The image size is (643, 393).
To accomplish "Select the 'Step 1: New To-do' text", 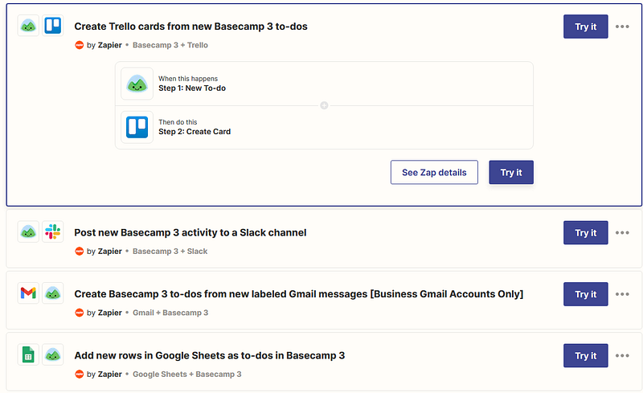I will [x=192, y=88].
